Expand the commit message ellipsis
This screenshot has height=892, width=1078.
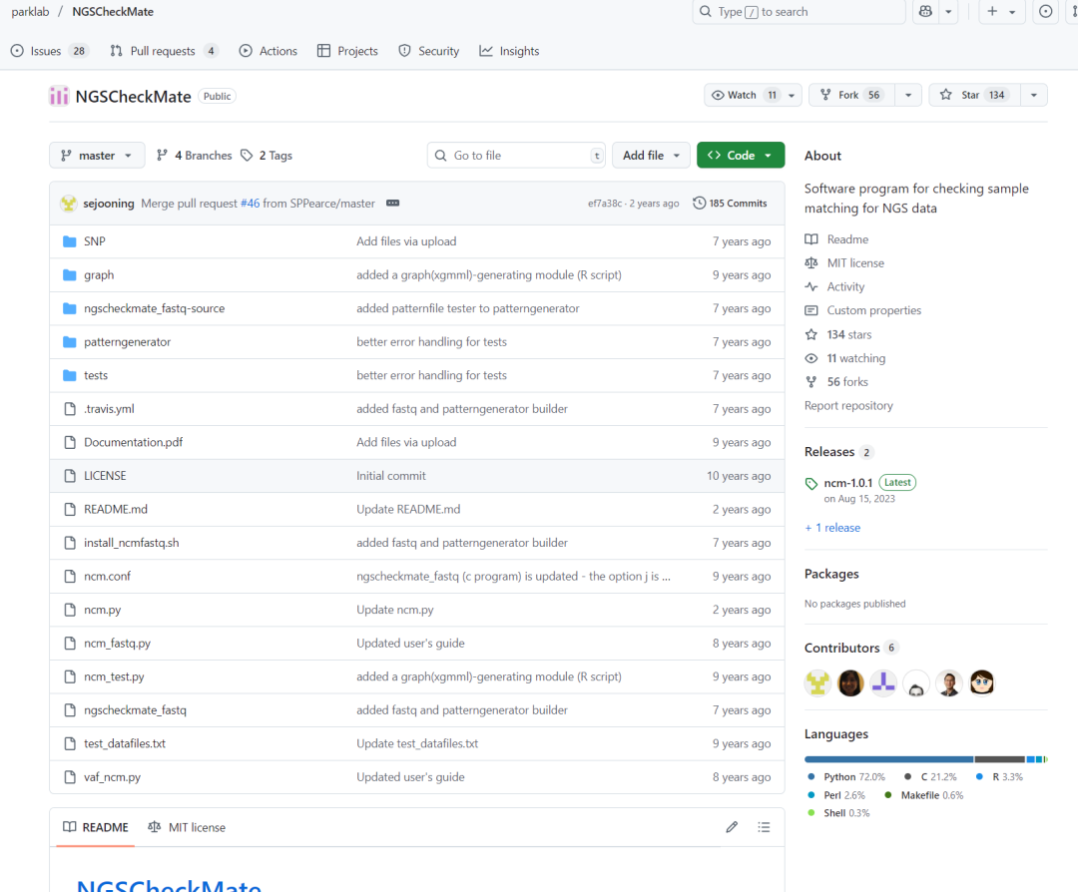[x=392, y=204]
